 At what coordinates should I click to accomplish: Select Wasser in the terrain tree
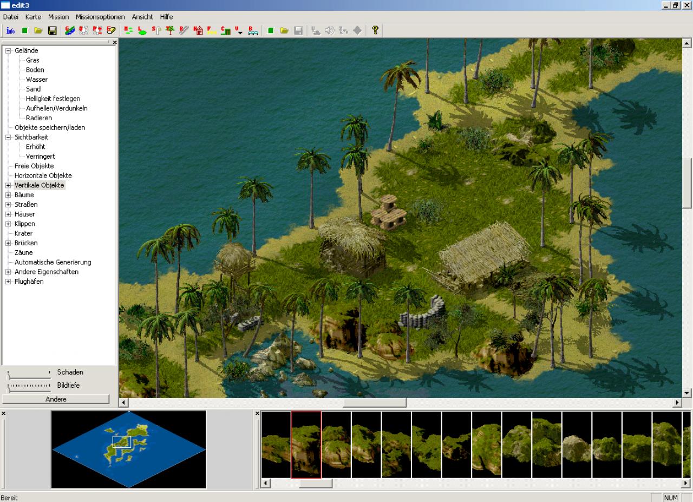click(x=37, y=80)
